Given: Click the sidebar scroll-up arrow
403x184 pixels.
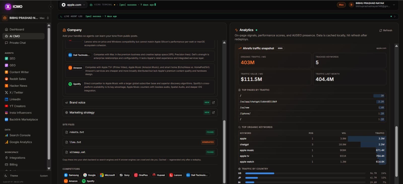Looking at the screenshot, I should click(49, 25).
